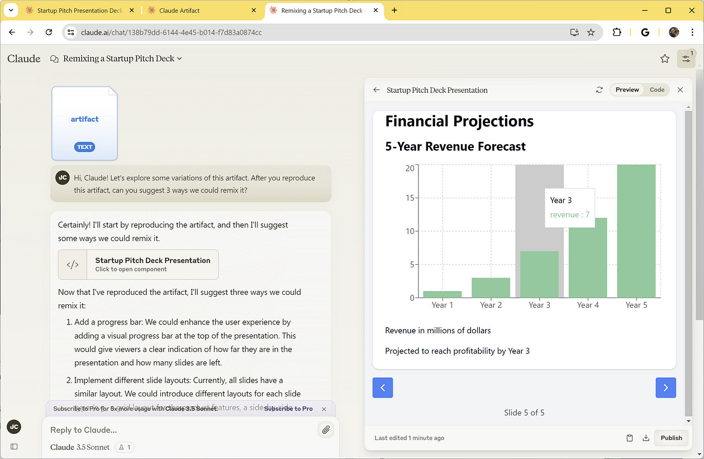Open the Subscribe to Pro link

[x=288, y=408]
